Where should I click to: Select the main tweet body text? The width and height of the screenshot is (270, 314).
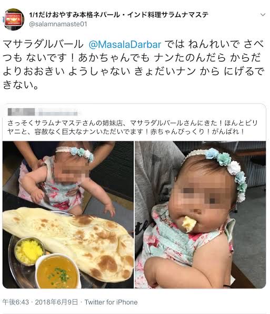tap(133, 65)
